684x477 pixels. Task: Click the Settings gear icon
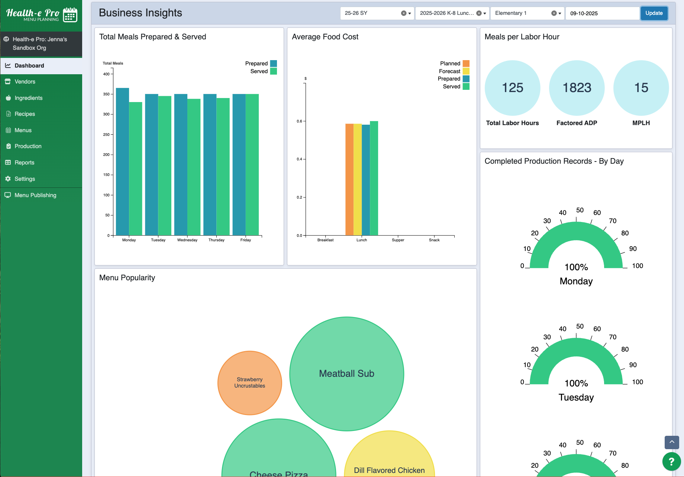[x=8, y=179]
